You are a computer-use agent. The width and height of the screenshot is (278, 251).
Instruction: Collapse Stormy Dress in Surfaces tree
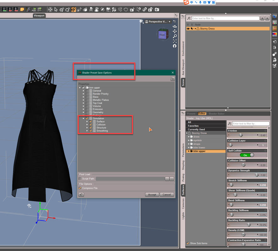(187, 133)
